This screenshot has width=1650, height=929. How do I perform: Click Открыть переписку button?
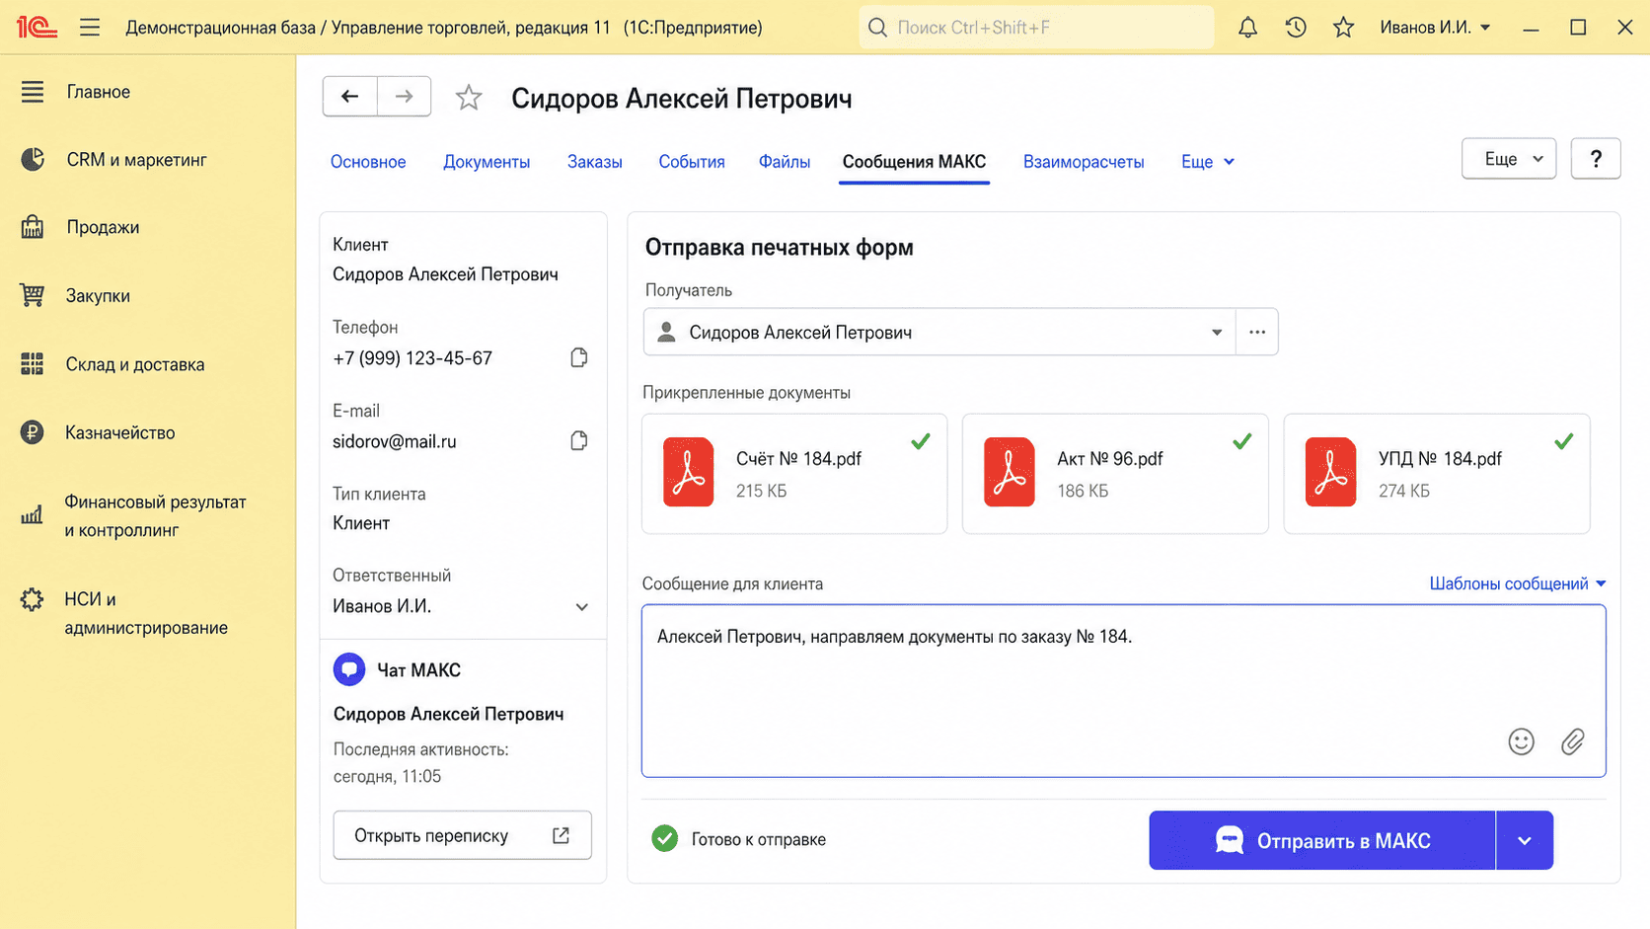[463, 835]
